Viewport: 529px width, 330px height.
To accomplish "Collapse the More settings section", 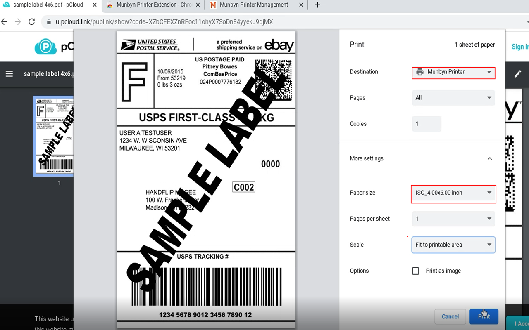I will pos(490,158).
